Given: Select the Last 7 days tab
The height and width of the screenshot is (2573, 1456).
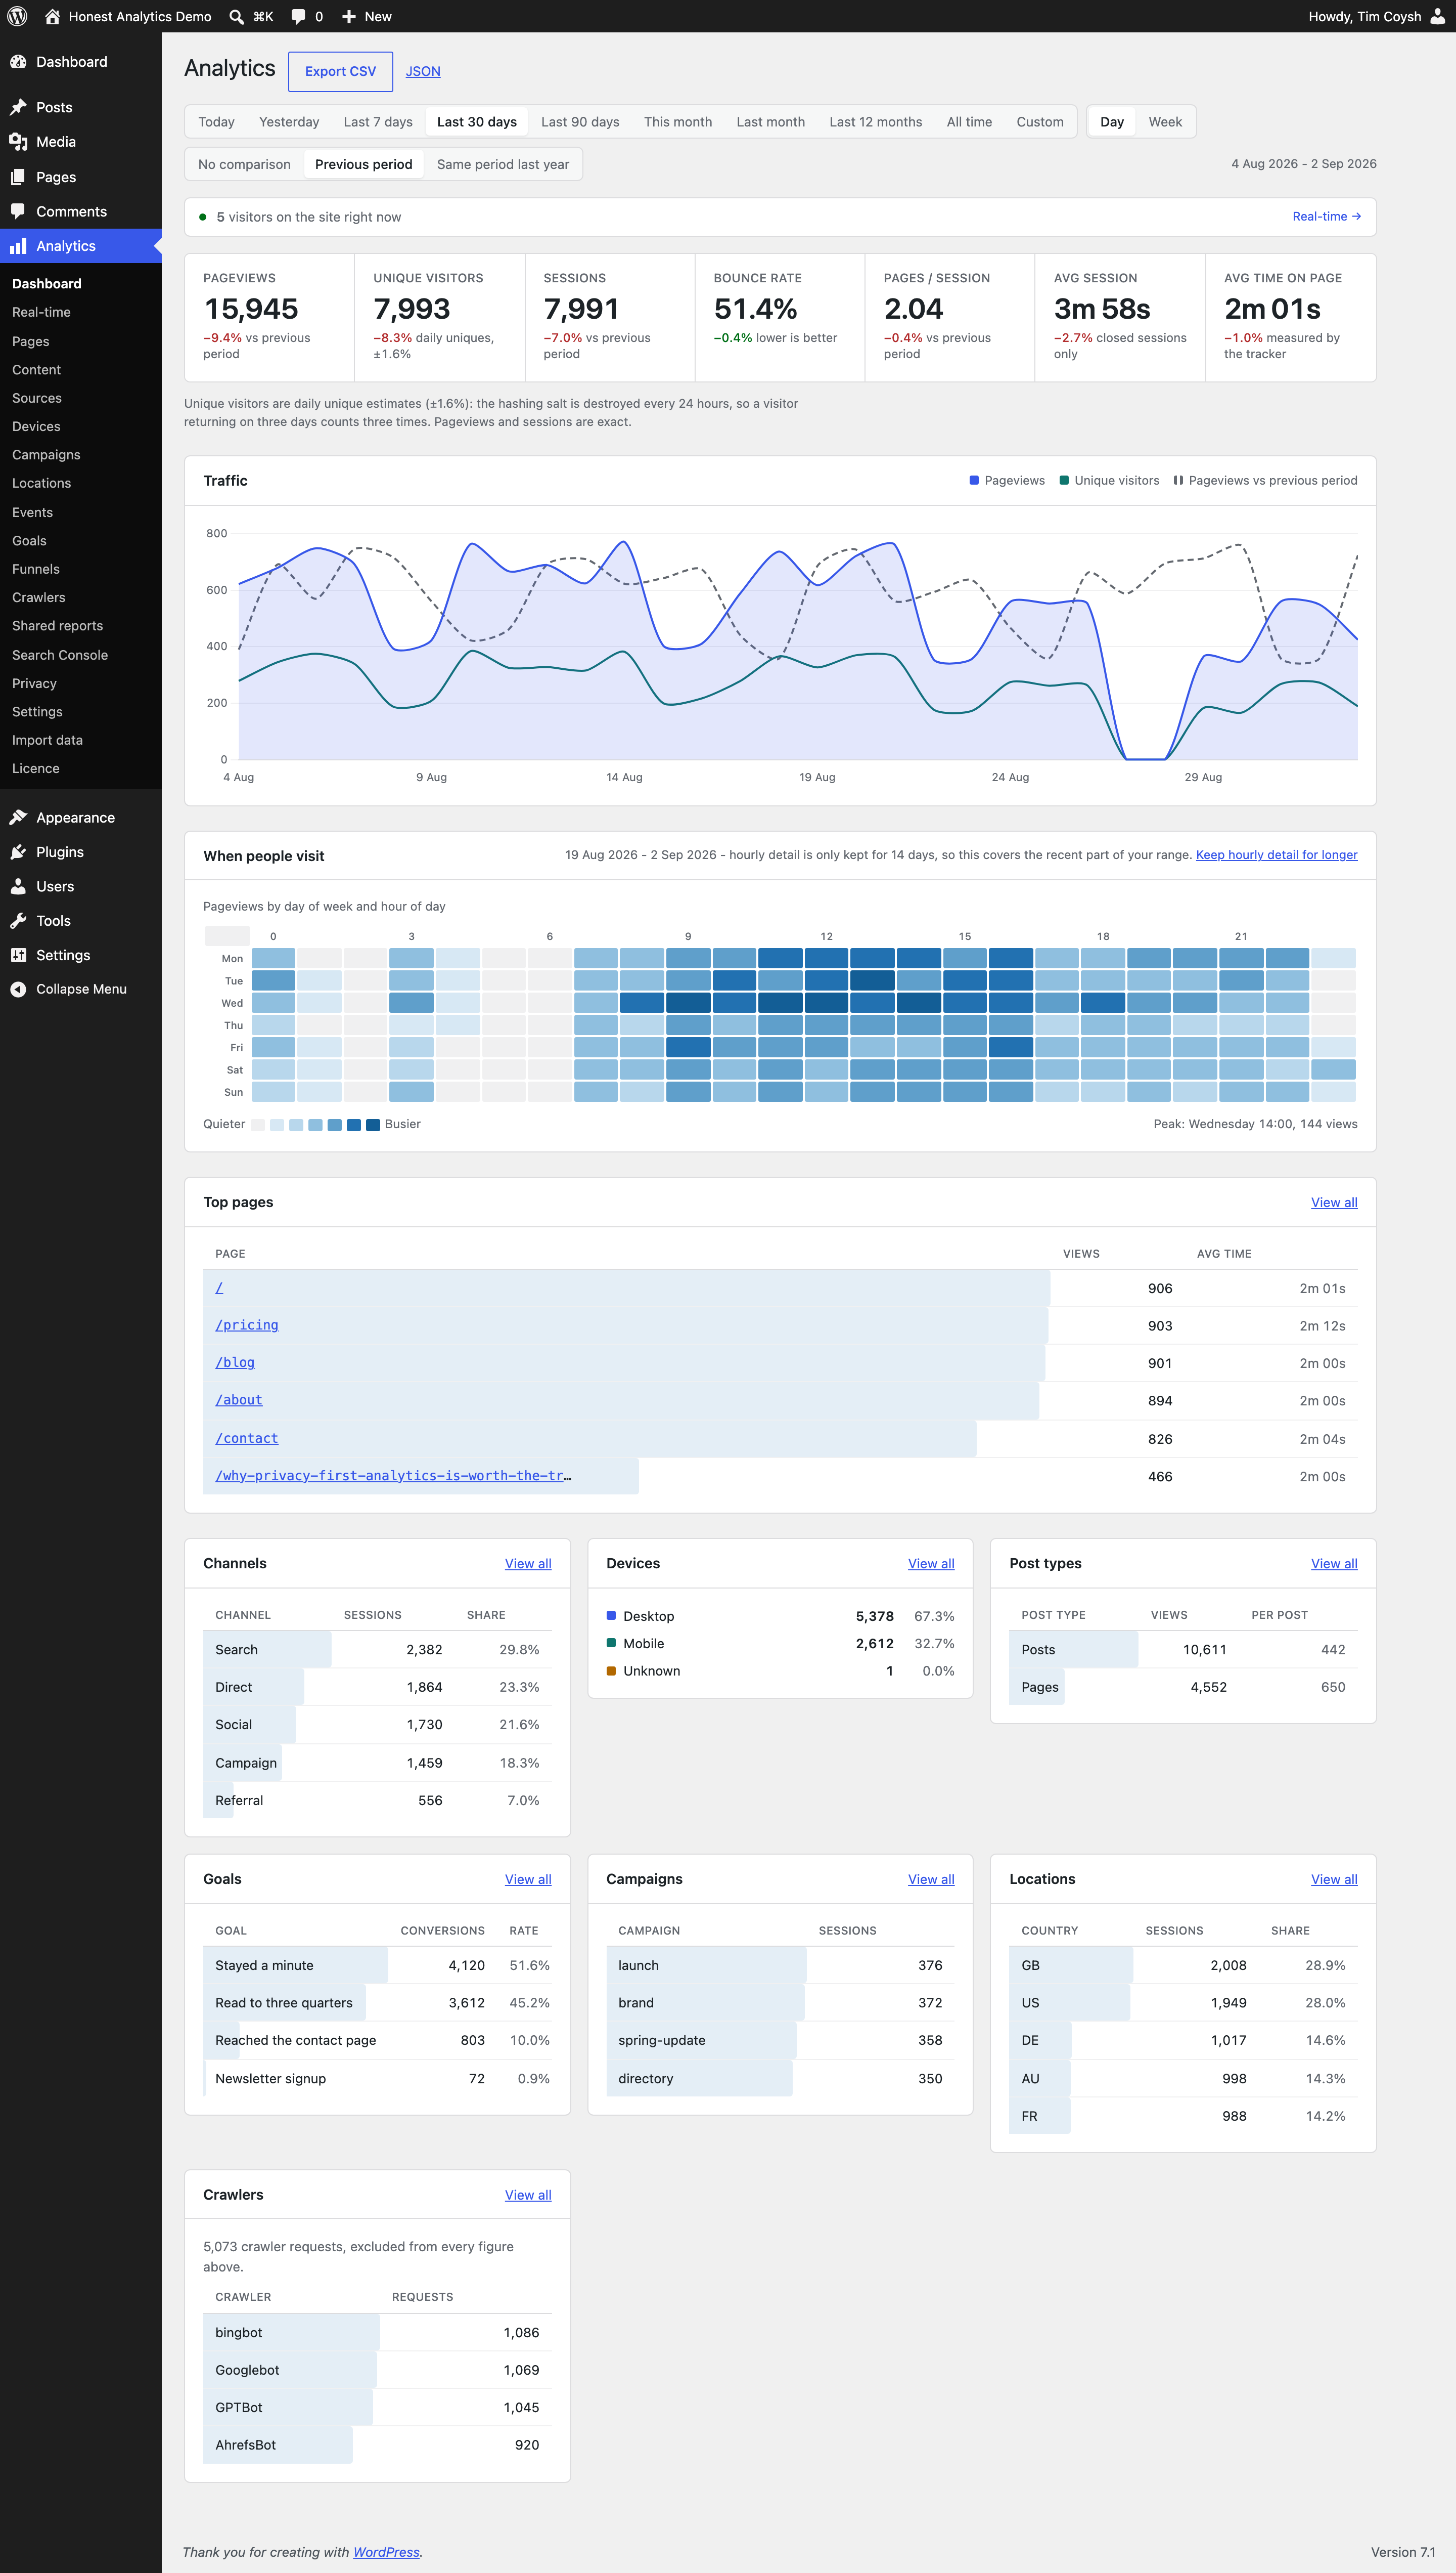Looking at the screenshot, I should (378, 122).
